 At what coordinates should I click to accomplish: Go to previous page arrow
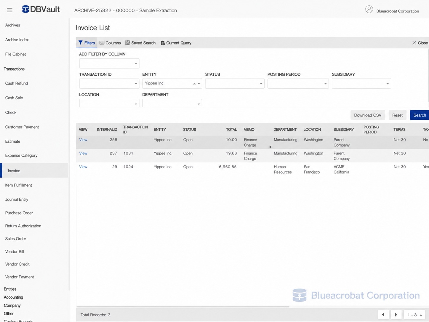[383, 315]
